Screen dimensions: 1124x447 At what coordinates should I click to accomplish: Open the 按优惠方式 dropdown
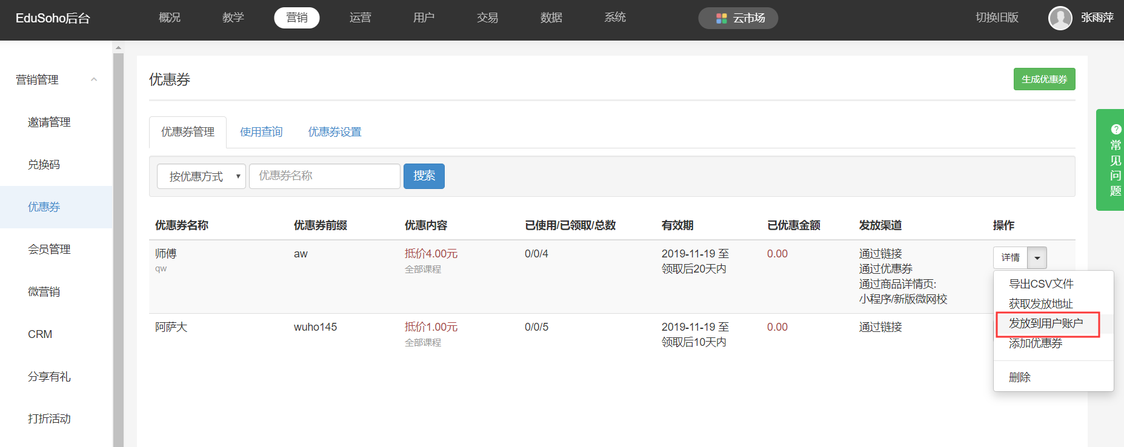[201, 176]
